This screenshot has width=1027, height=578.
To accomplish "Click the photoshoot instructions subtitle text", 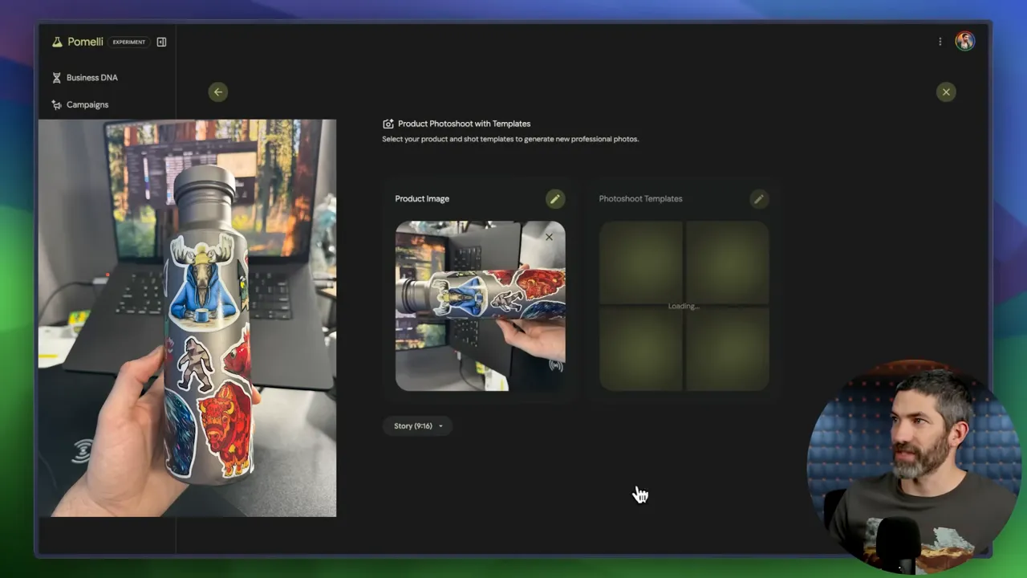I will point(510,139).
